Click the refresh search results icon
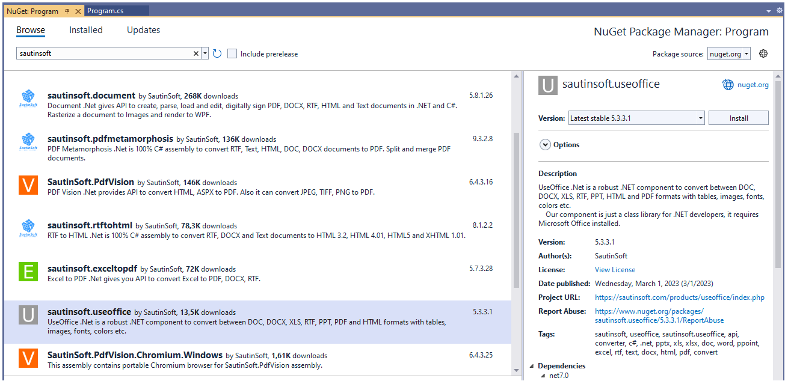Image resolution: width=788 pixels, height=384 pixels. point(217,53)
